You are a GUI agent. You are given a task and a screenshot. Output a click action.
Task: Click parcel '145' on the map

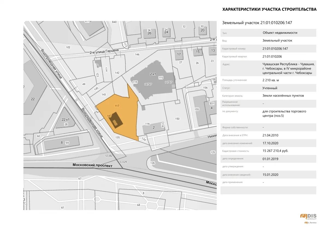click(x=96, y=89)
